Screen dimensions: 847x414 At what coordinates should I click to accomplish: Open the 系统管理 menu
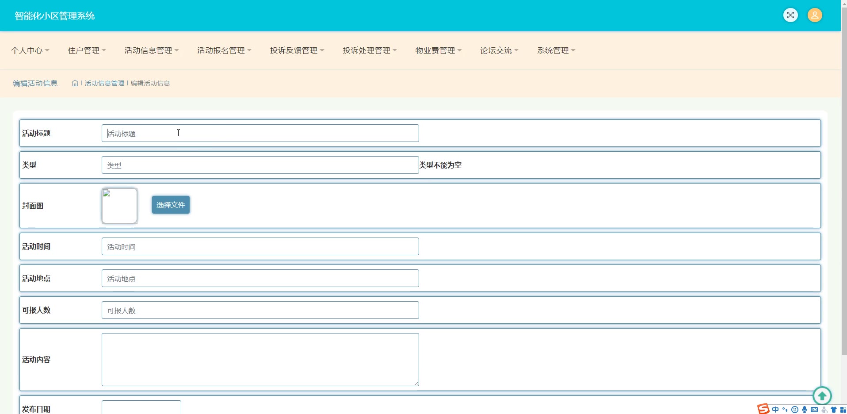pyautogui.click(x=556, y=50)
